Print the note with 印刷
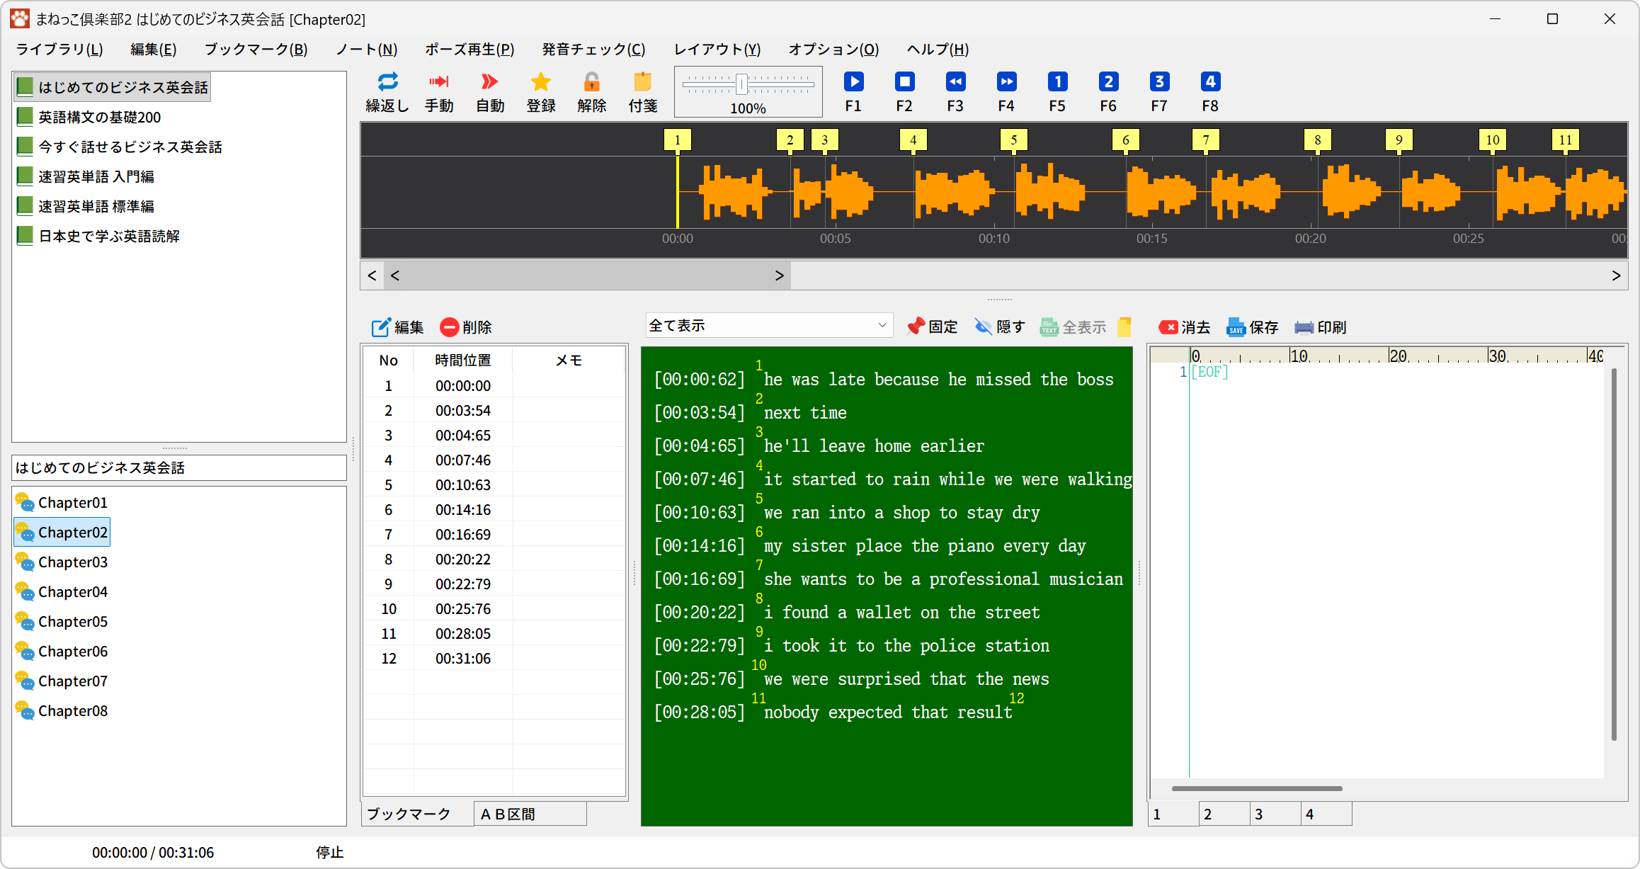 tap(1321, 327)
